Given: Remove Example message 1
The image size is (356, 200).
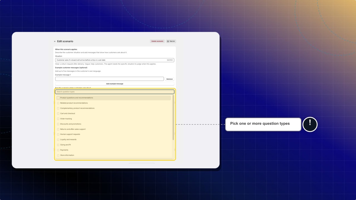Looking at the screenshot, I should click(169, 79).
